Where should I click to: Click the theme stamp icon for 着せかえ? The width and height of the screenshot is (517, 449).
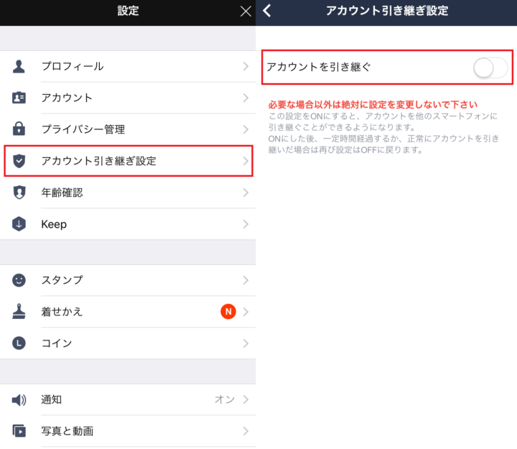pyautogui.click(x=19, y=312)
